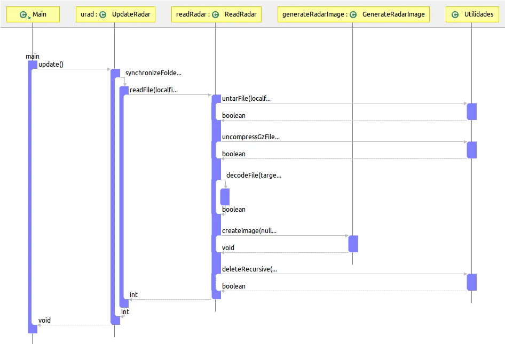Click the boolean return of decodeFile

click(234, 210)
